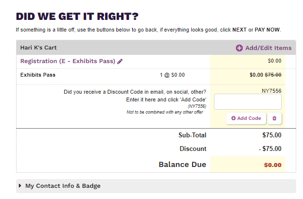This screenshot has height=199, width=303.
Task: Click the pencil edit icon beside Registration
Action: (x=120, y=62)
